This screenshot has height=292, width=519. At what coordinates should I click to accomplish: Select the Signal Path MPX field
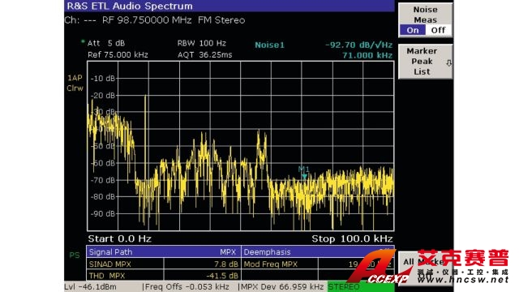pos(164,252)
